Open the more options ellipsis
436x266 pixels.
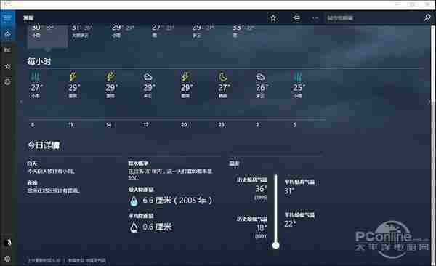tap(315, 19)
